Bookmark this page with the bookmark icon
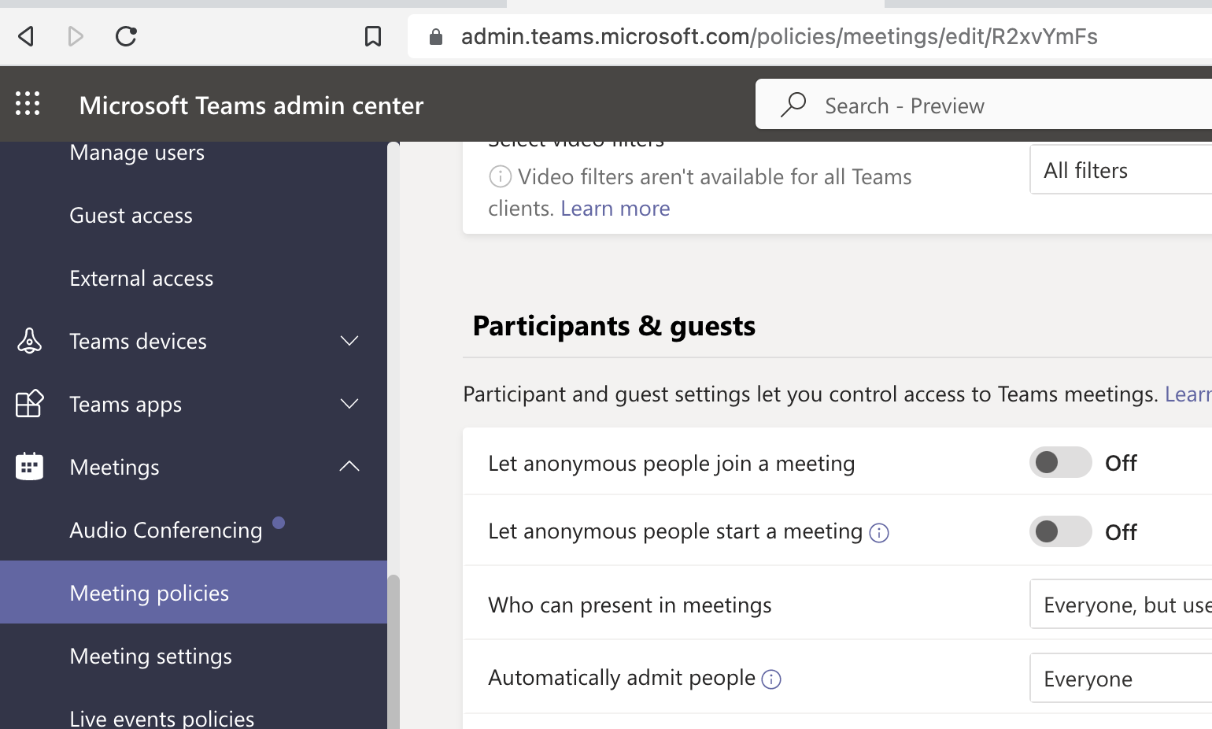This screenshot has height=729, width=1212. [x=373, y=36]
